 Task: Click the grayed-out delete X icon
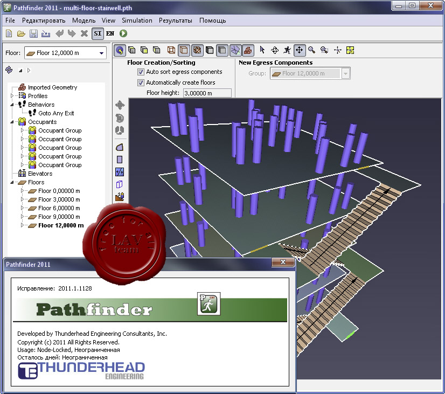(84, 33)
